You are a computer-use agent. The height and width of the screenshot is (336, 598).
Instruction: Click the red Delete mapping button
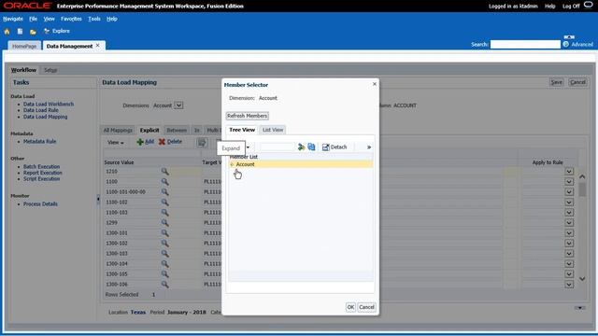tap(170, 142)
